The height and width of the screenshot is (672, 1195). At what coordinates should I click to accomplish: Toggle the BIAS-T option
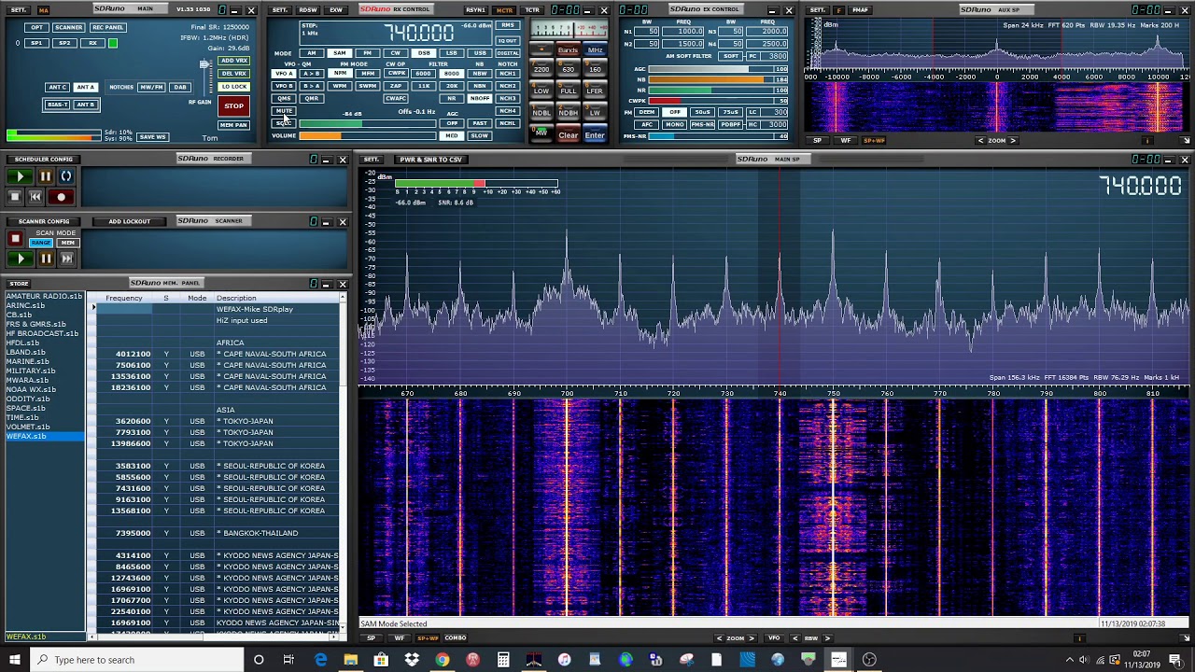pyautogui.click(x=57, y=105)
